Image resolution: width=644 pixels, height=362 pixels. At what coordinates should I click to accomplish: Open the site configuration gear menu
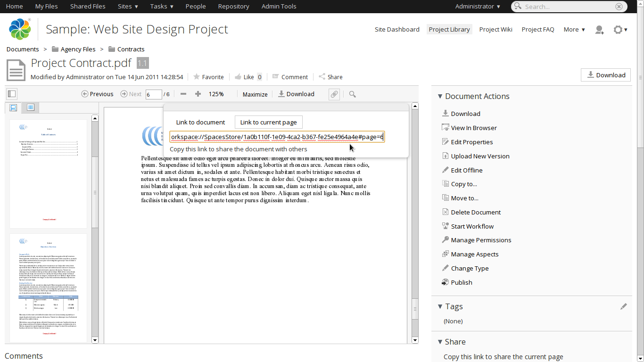tap(620, 30)
